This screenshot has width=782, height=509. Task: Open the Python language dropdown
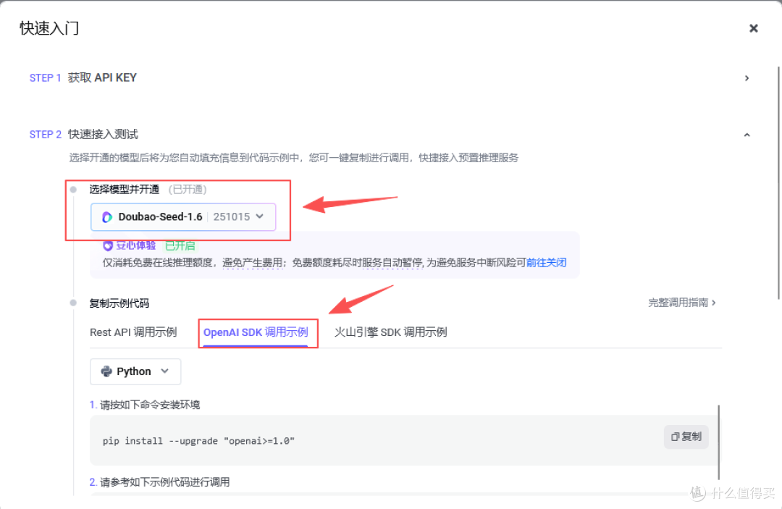point(135,371)
